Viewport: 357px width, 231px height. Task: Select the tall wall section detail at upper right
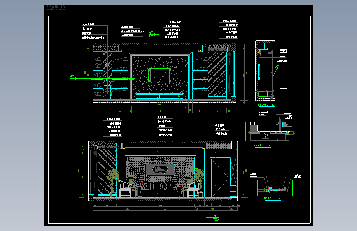click(x=266, y=70)
